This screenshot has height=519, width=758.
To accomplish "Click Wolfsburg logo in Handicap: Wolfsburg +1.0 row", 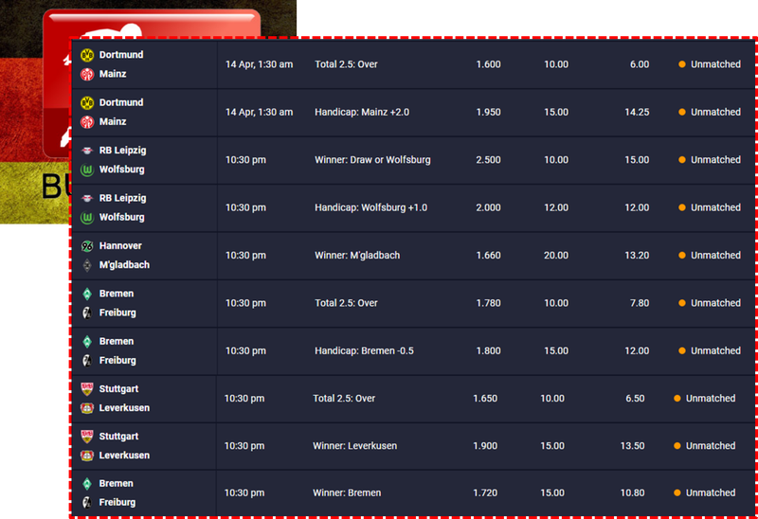I will pos(87,218).
